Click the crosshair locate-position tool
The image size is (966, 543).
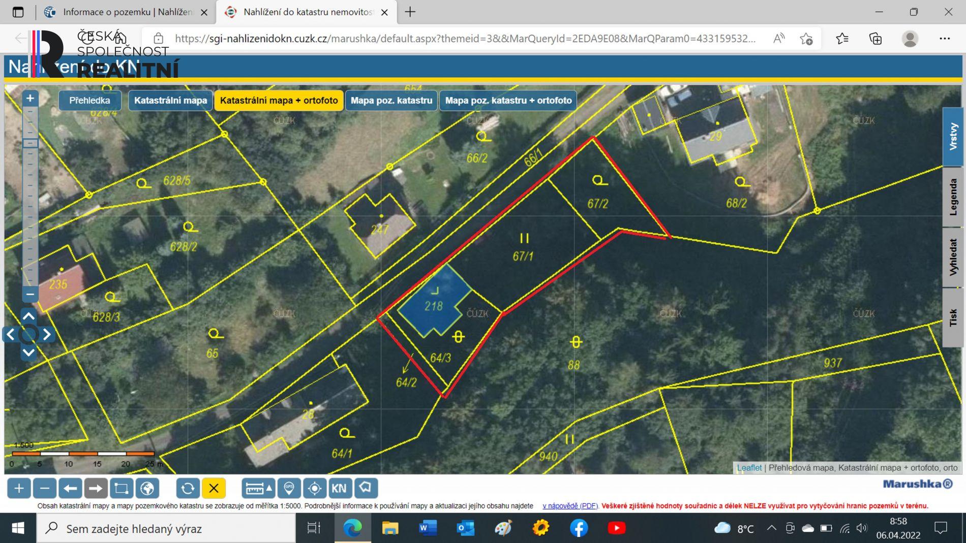315,488
